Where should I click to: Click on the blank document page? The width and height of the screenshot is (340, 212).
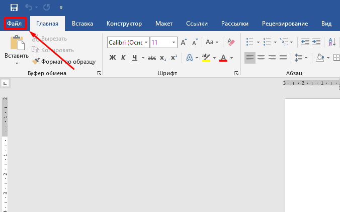(x=312, y=155)
